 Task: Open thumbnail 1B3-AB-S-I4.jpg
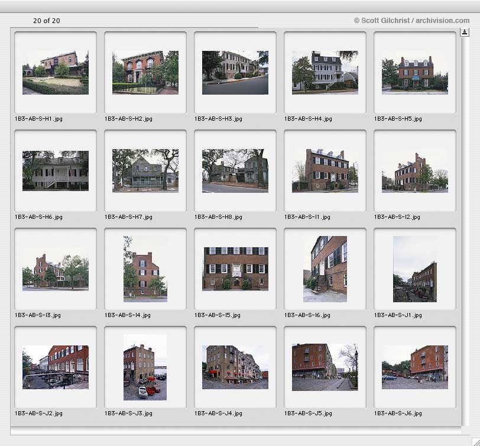point(145,269)
